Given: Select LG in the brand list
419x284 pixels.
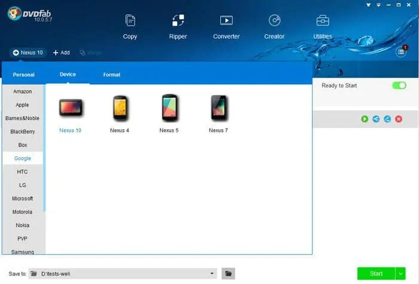Looking at the screenshot, I should [x=23, y=185].
